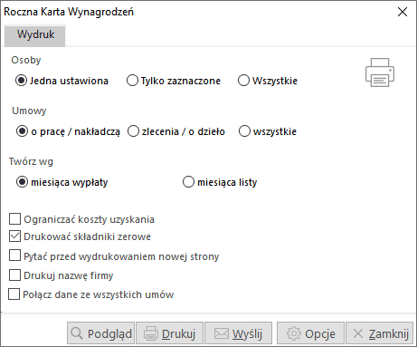
Task: Close the Roczna Karta Wynagrodzeń window
Action: point(403,12)
